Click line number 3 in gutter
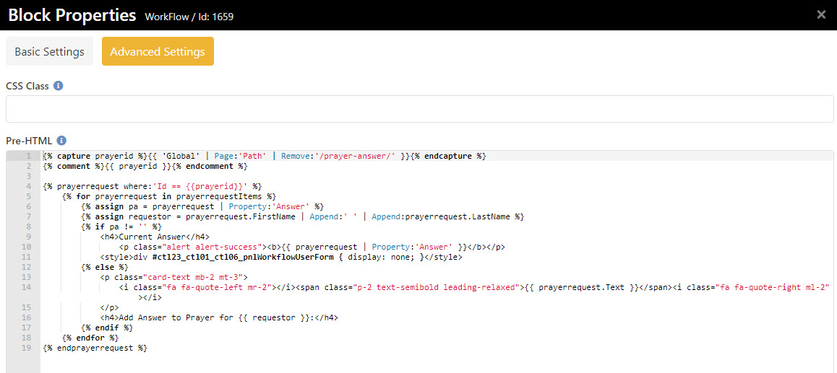The image size is (837, 373). point(28,176)
